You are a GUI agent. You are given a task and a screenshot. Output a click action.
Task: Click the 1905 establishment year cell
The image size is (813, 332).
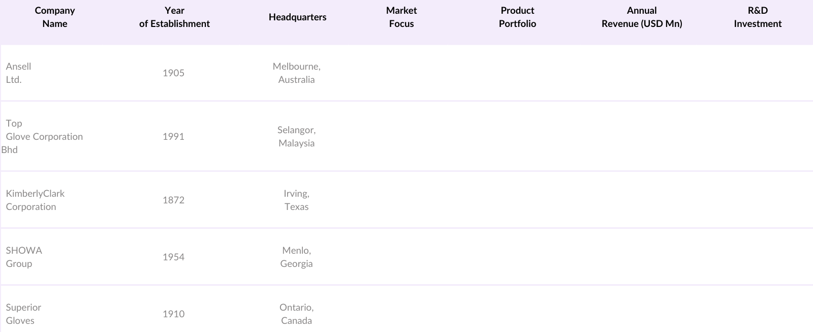pos(173,73)
